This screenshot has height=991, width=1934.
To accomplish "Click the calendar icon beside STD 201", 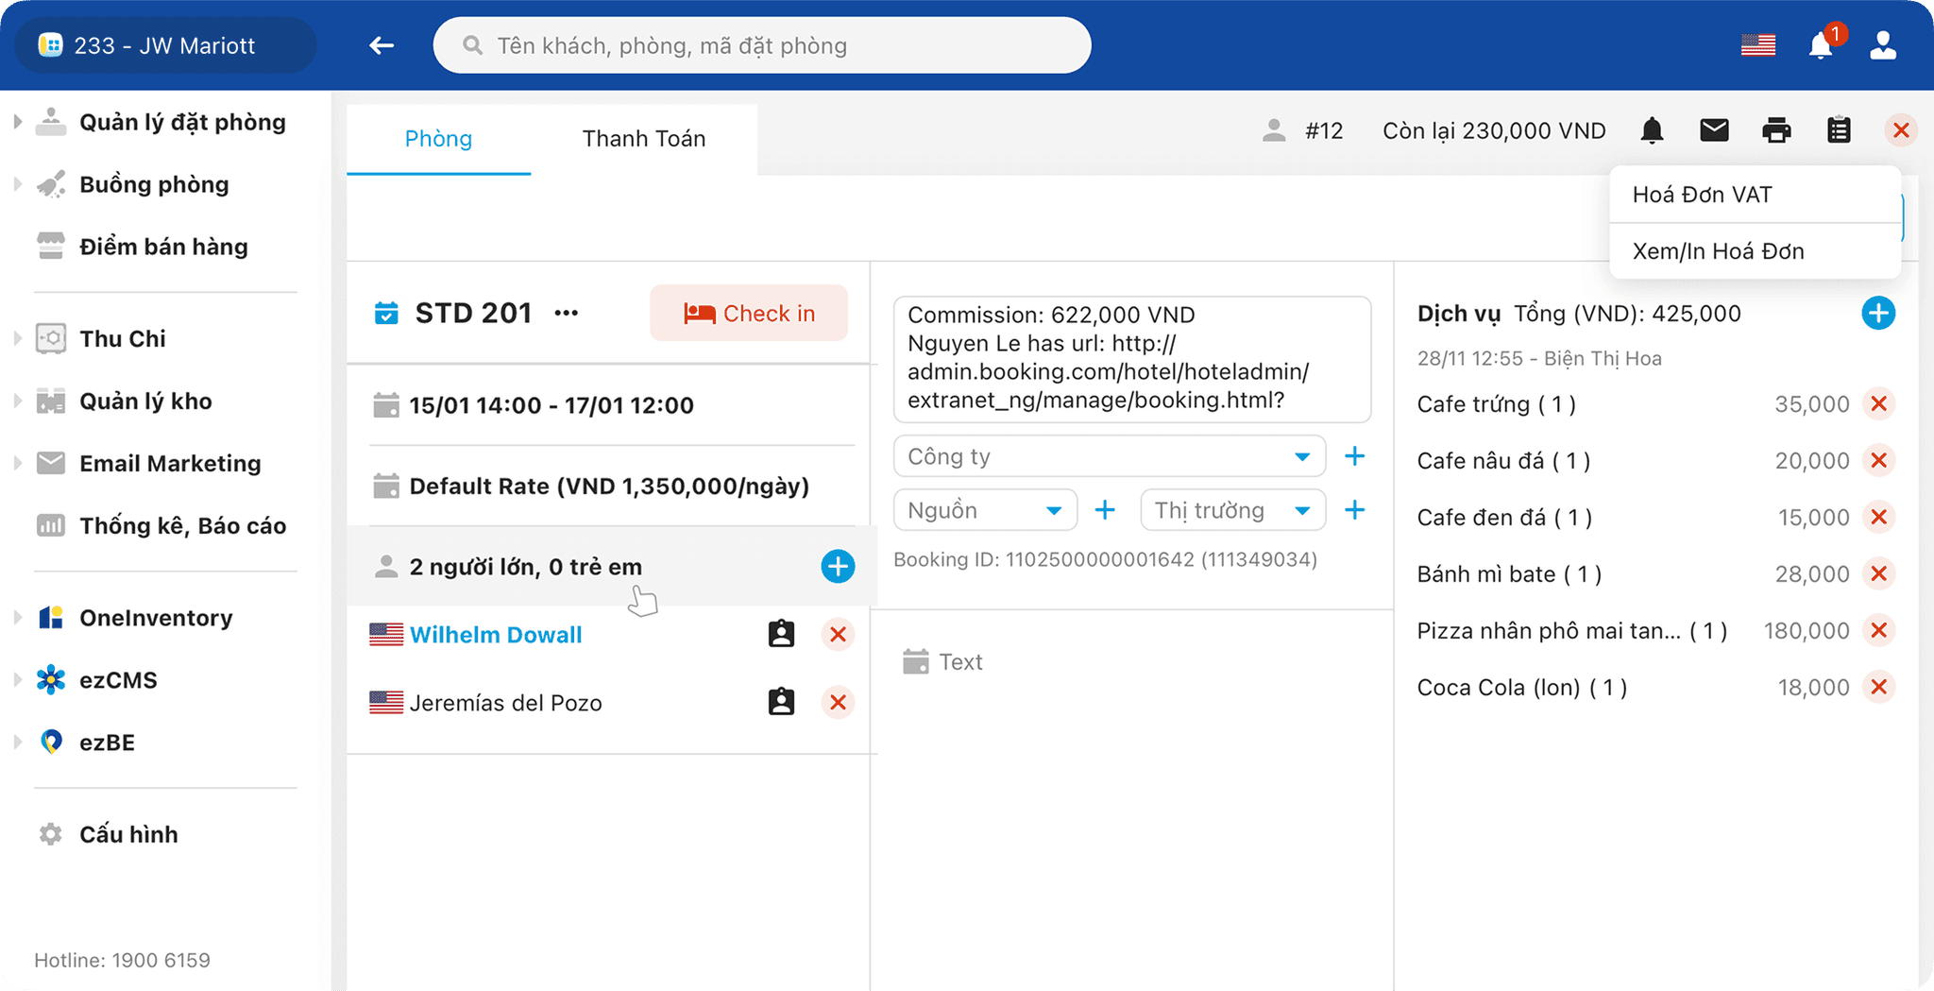I will (x=386, y=313).
